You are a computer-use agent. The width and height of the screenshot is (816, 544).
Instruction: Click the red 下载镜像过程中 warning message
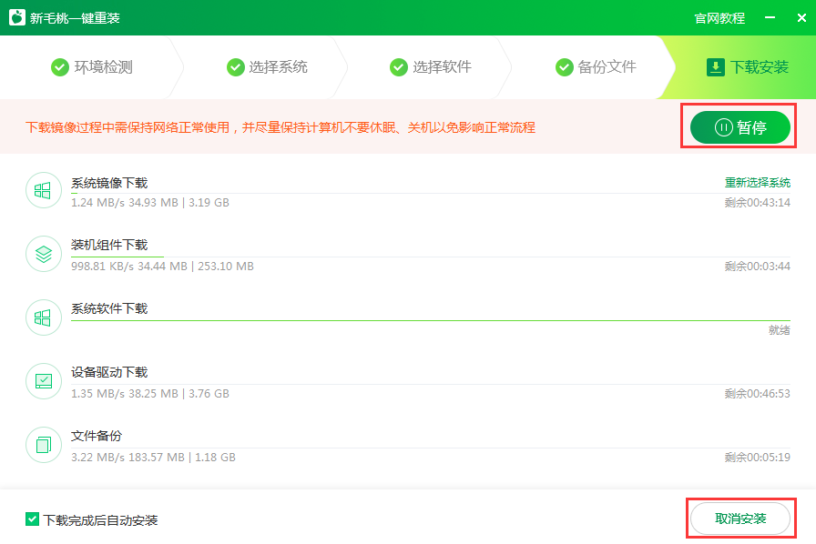tap(280, 127)
